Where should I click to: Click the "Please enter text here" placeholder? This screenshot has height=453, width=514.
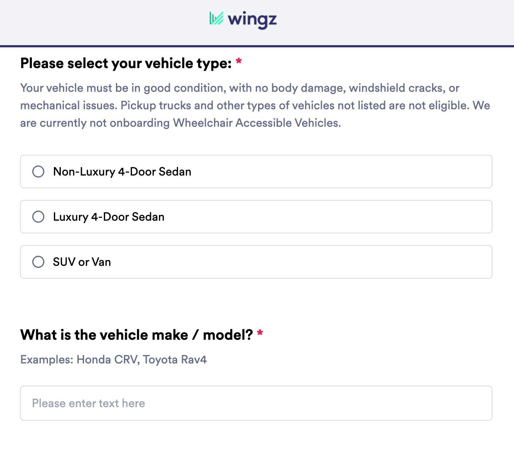(89, 403)
